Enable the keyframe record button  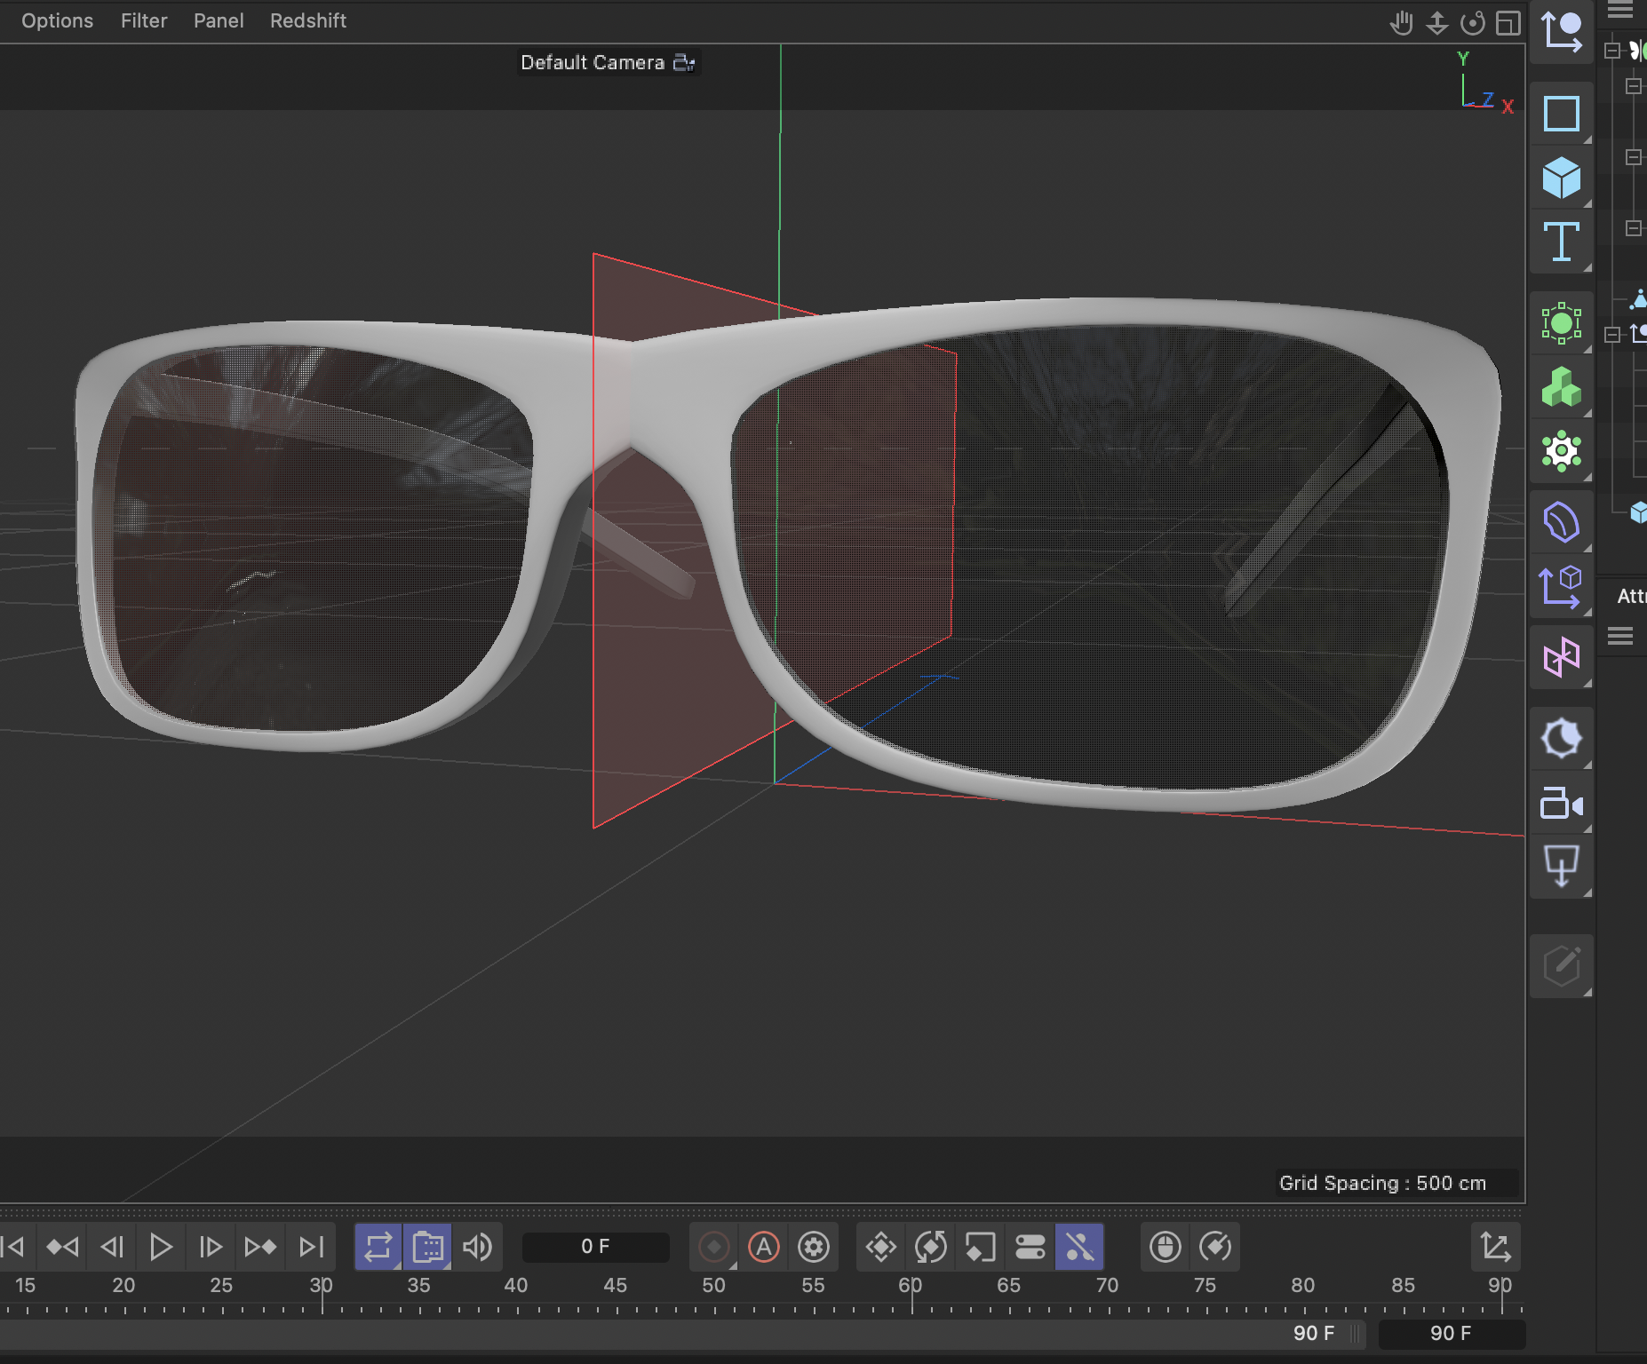click(714, 1247)
